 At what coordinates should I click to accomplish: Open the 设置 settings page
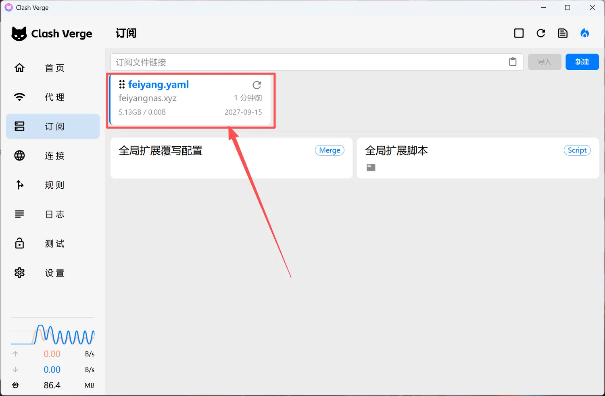(53, 273)
